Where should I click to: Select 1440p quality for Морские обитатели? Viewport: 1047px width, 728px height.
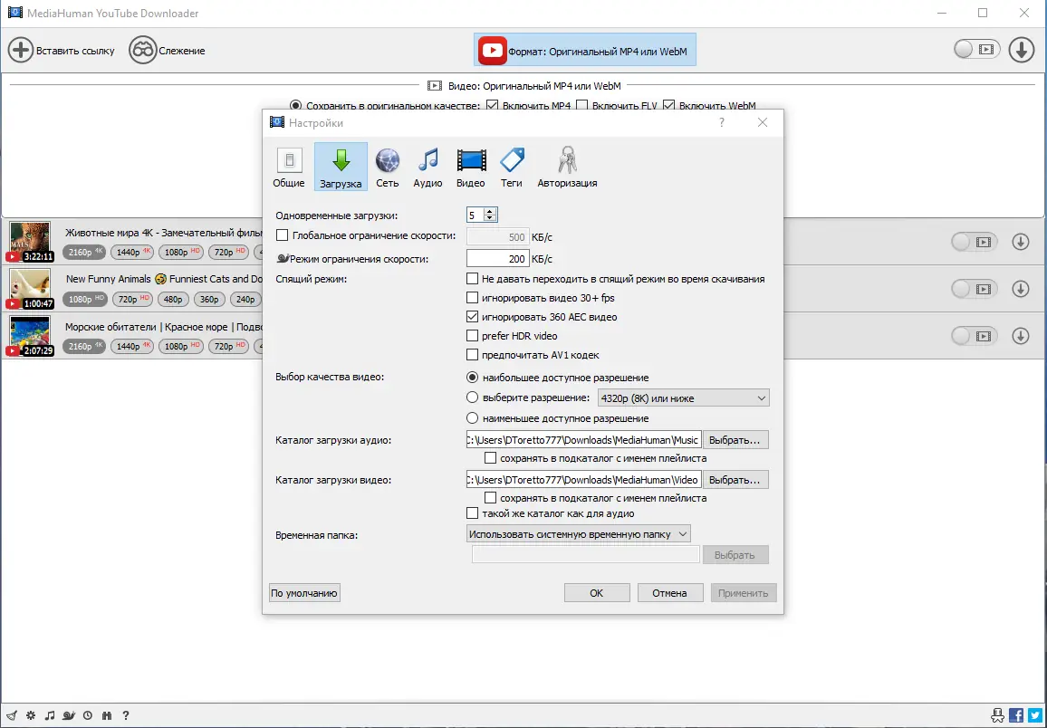click(132, 346)
